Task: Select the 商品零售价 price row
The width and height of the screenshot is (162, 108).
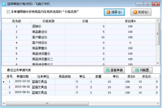Action: tap(79, 48)
